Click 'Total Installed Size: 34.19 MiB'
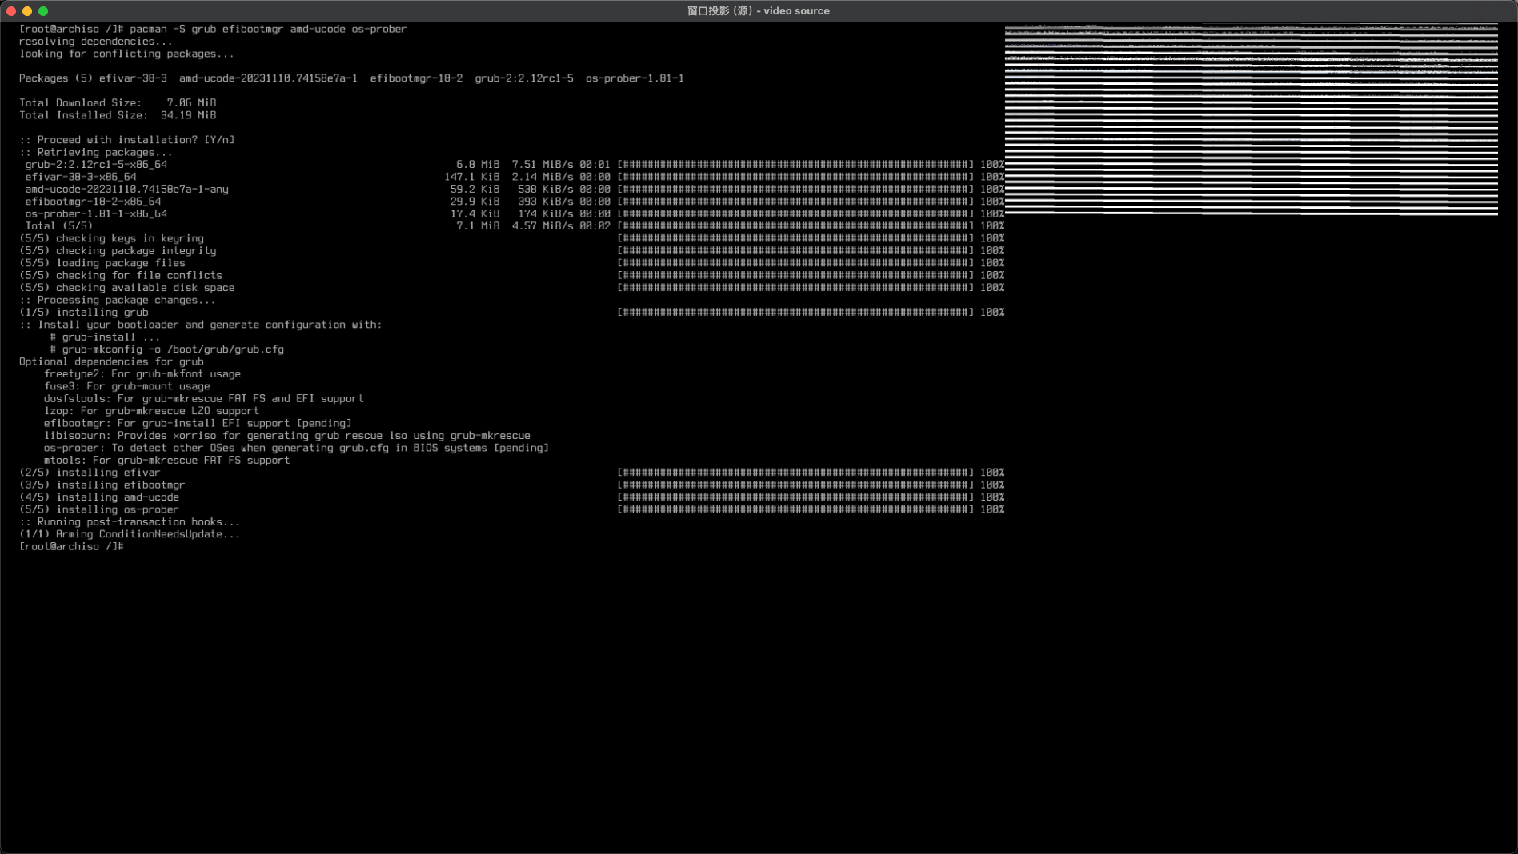Viewport: 1518px width, 854px height. click(118, 115)
